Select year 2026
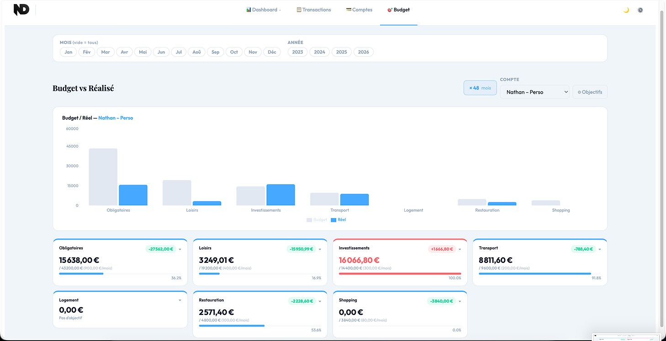This screenshot has height=341, width=666. tap(364, 52)
